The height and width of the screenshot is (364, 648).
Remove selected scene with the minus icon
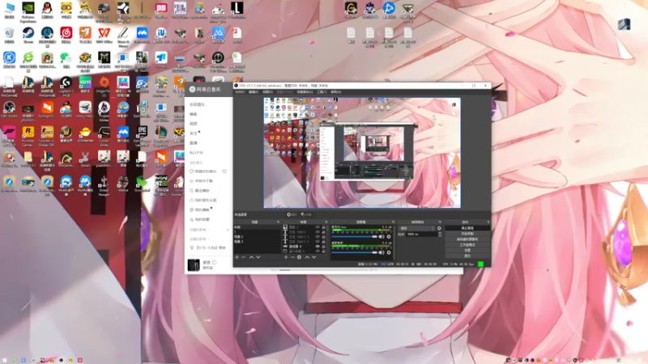(244, 257)
